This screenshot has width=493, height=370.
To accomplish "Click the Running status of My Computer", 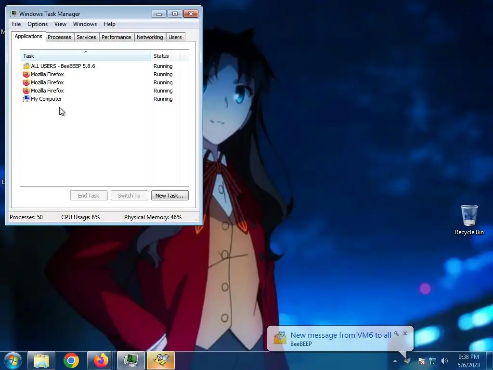I will coord(163,99).
